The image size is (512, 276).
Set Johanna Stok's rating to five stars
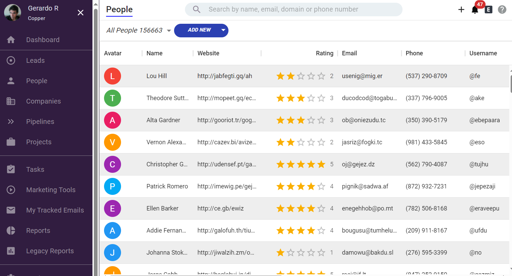(321, 253)
